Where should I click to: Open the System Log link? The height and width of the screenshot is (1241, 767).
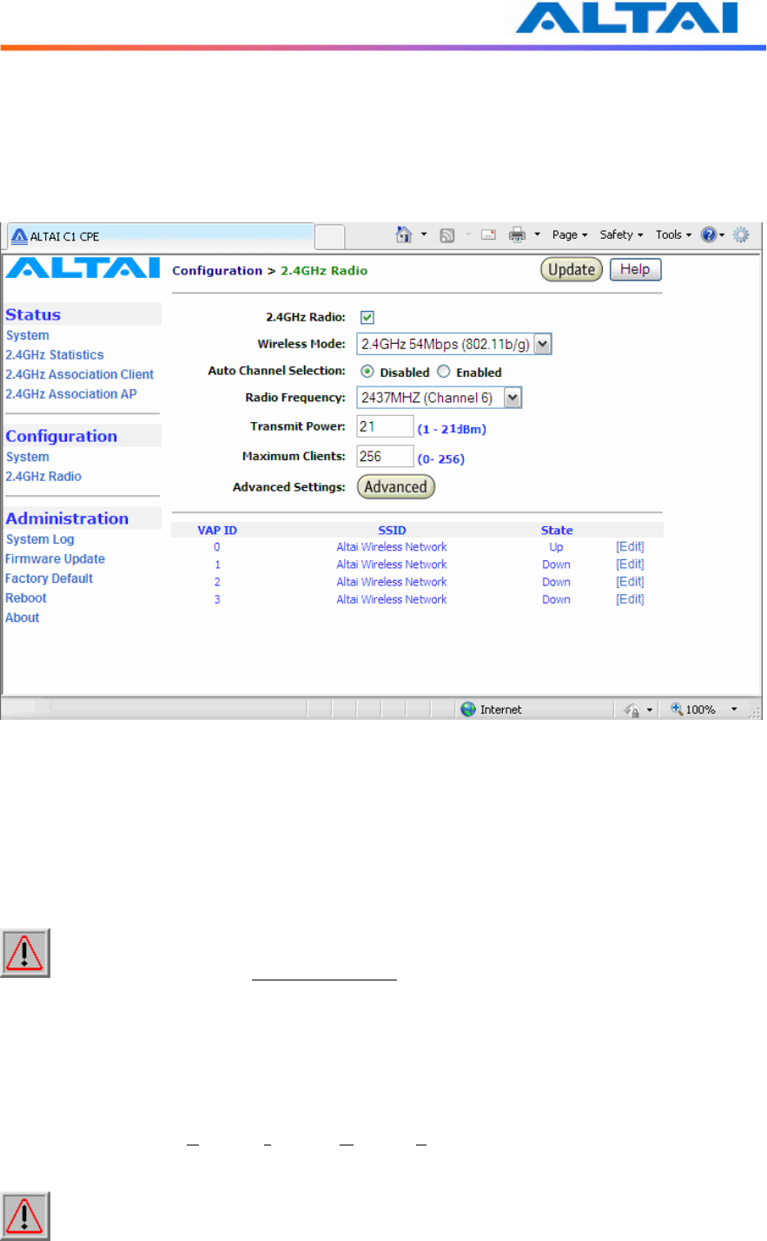(x=40, y=539)
